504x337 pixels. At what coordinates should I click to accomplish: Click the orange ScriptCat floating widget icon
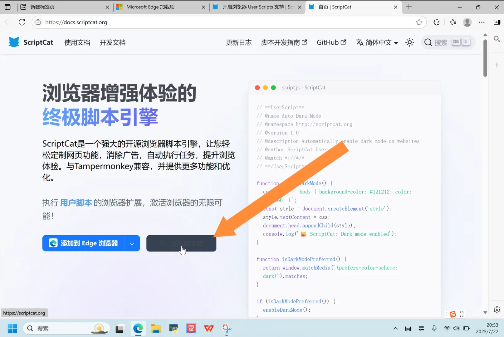click(x=453, y=314)
